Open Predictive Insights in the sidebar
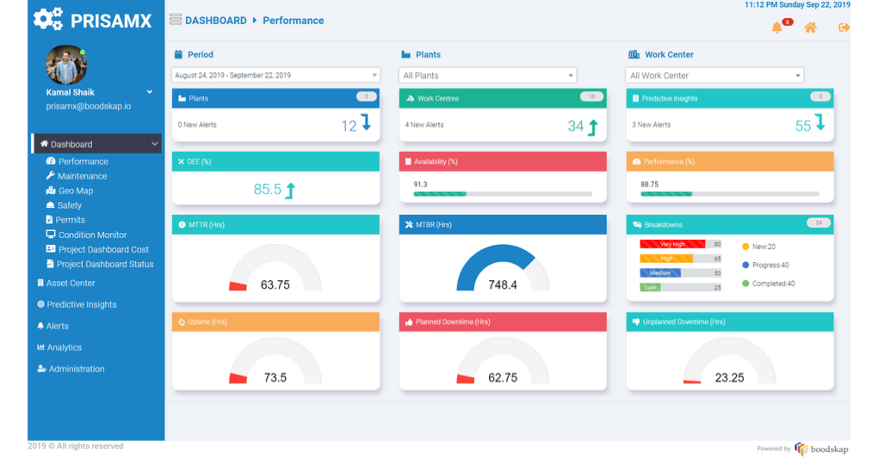The image size is (878, 464). (81, 304)
